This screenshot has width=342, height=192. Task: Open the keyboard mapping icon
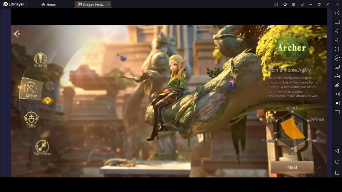pyautogui.click(x=337, y=22)
